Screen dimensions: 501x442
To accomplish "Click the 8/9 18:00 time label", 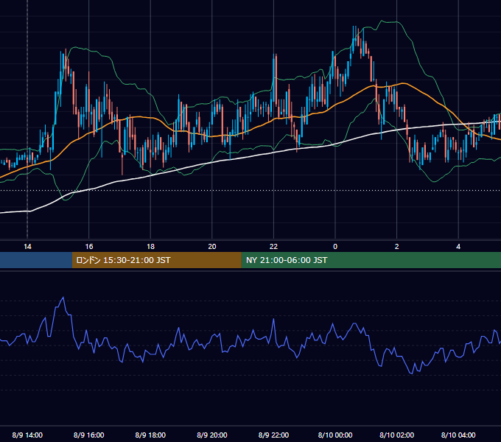I will 150,435.
